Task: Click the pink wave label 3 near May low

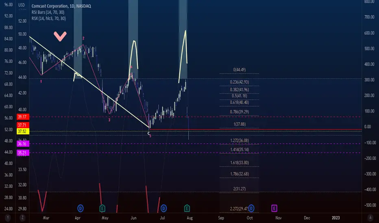Action: click(109, 120)
